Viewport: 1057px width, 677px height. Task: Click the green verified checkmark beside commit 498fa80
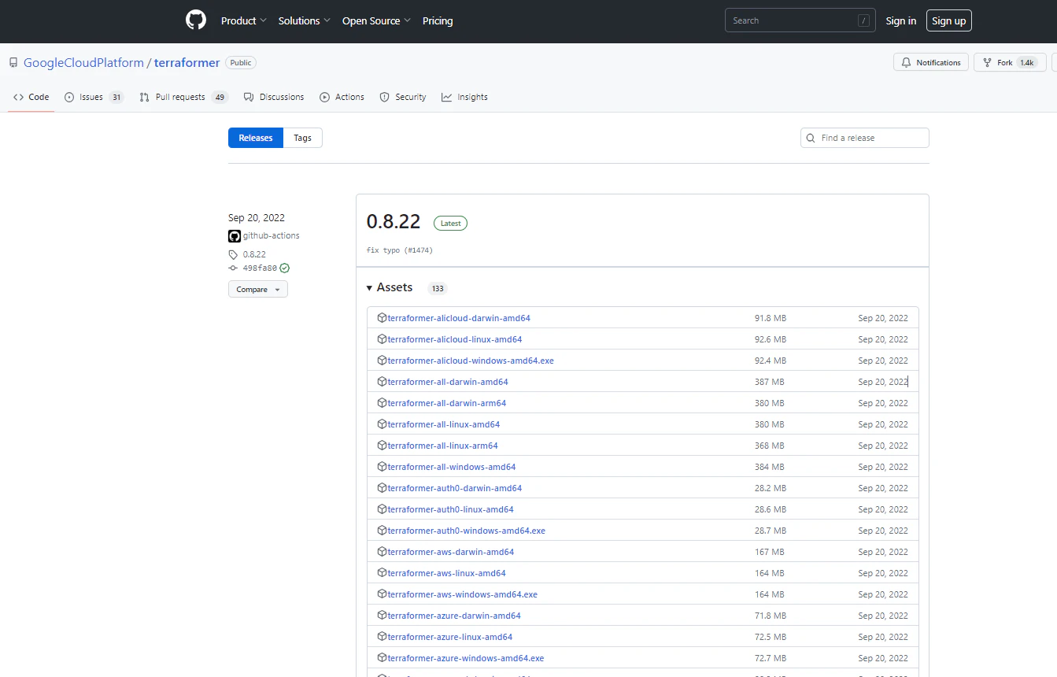285,268
